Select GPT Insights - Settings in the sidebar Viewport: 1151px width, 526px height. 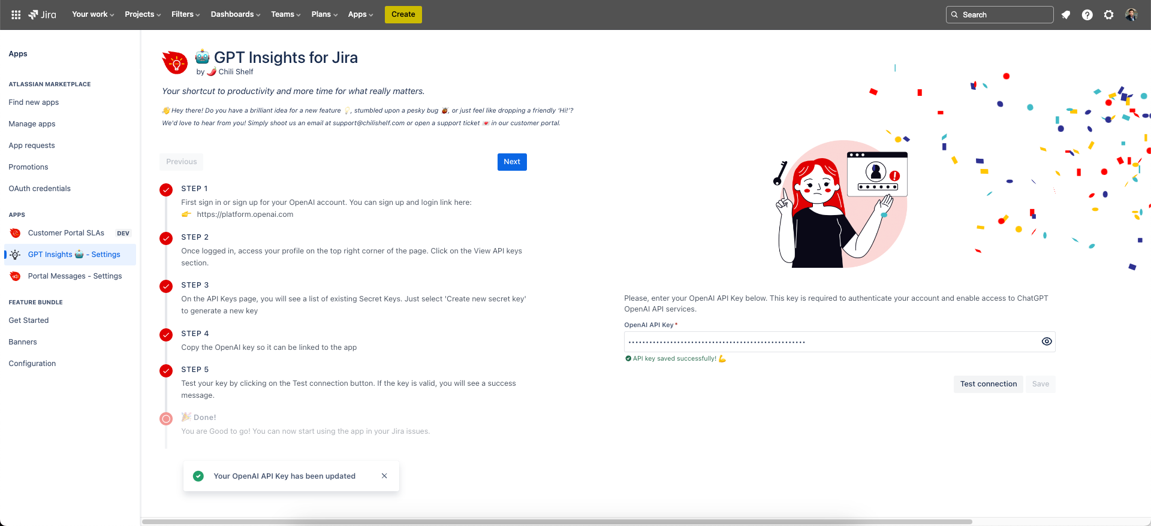pyautogui.click(x=70, y=255)
